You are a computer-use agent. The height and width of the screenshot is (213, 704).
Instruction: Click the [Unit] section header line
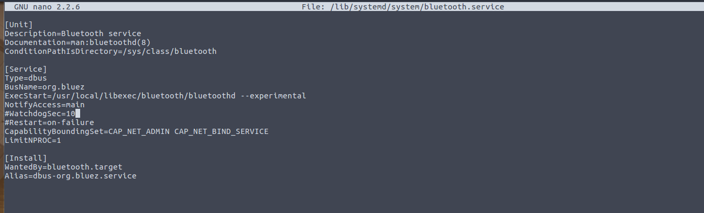pos(19,25)
